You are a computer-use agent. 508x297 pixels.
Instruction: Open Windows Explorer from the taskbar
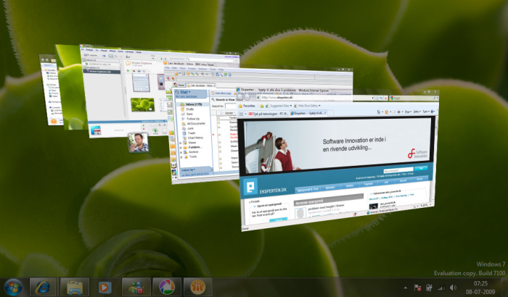pos(75,288)
